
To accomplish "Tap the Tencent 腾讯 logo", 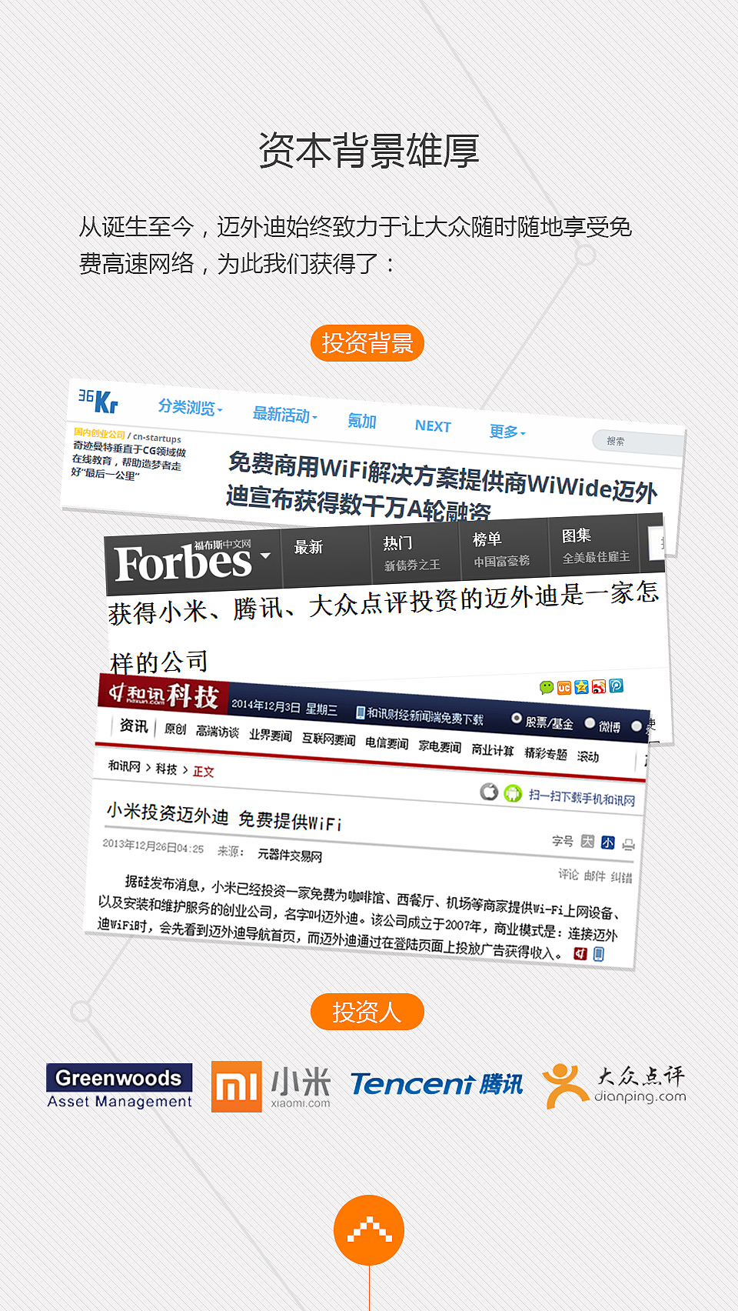I will point(436,1084).
